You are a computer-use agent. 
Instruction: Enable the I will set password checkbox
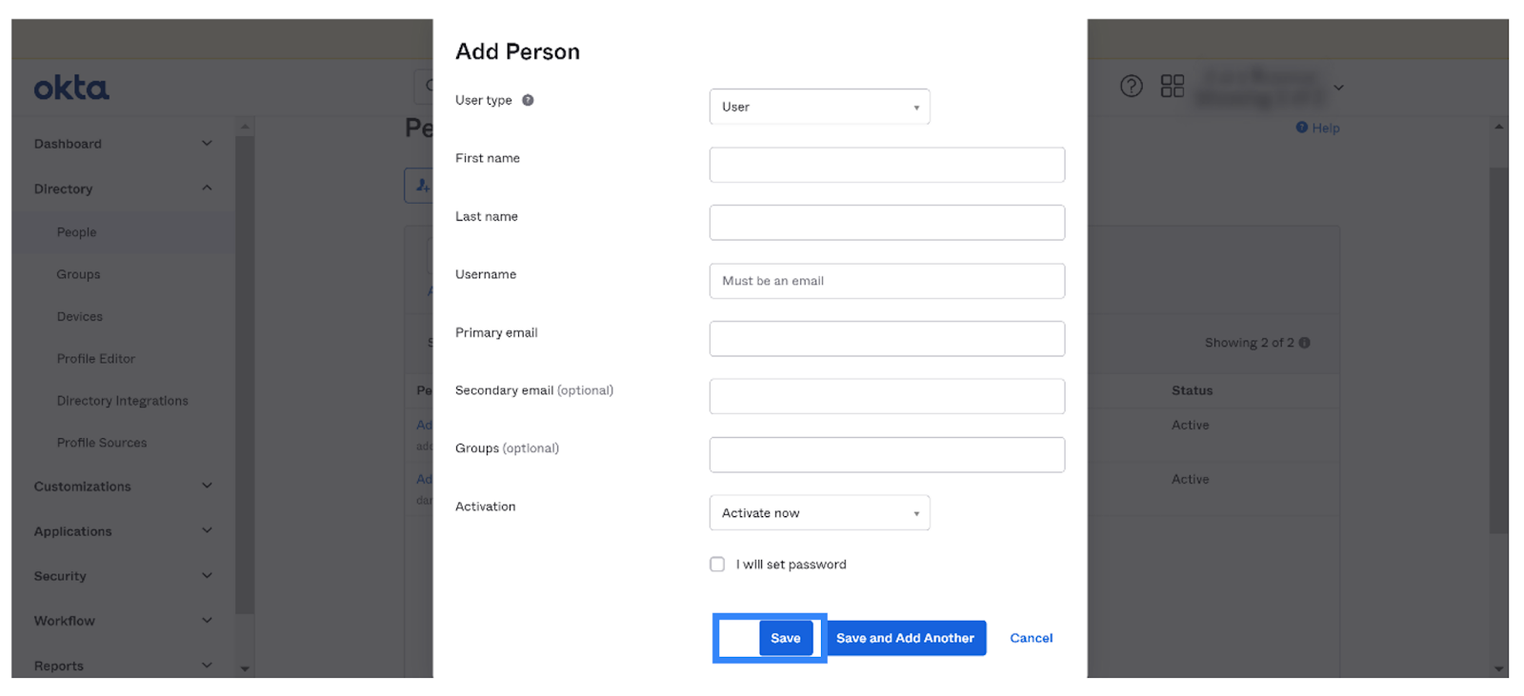pos(717,565)
